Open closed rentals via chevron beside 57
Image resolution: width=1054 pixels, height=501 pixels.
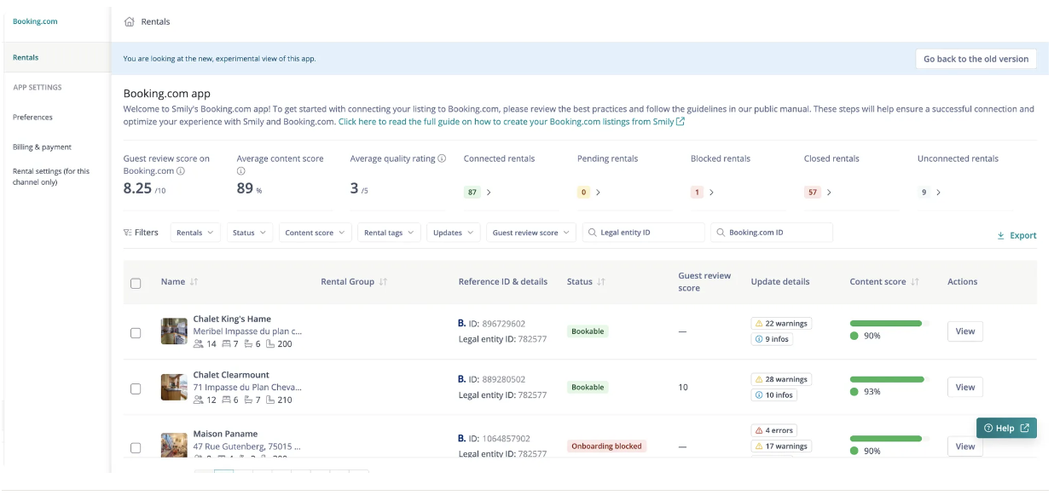tap(829, 193)
